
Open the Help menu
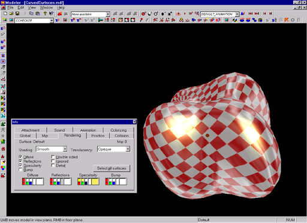click(61, 8)
